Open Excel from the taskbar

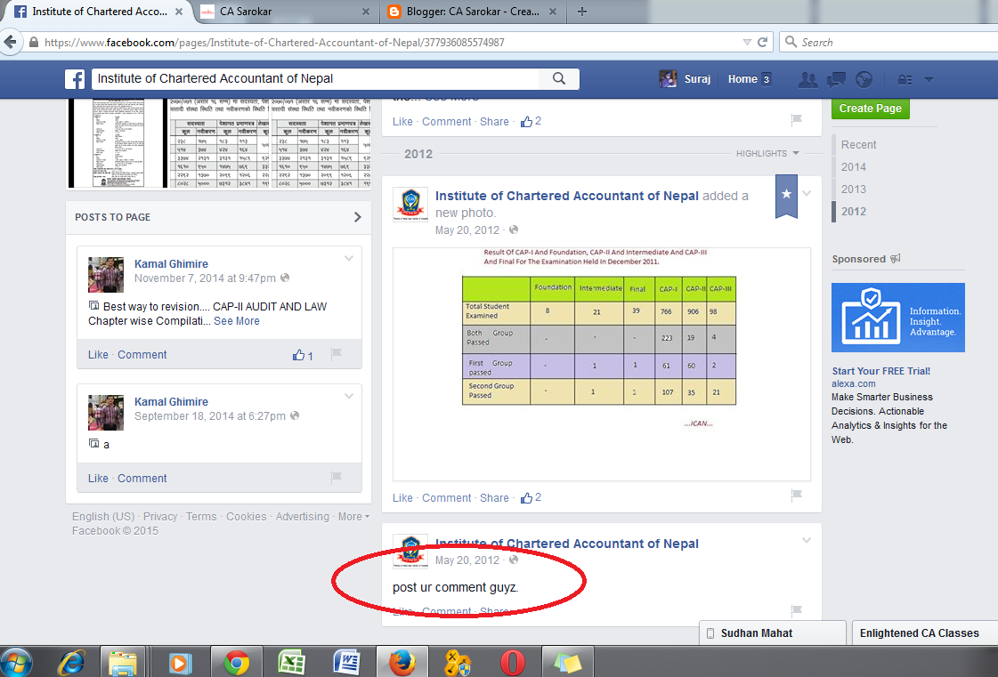click(291, 663)
